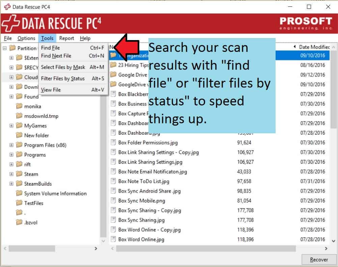Click the 43,033 size value
Viewport: 338px width, 267px height.
244,172
